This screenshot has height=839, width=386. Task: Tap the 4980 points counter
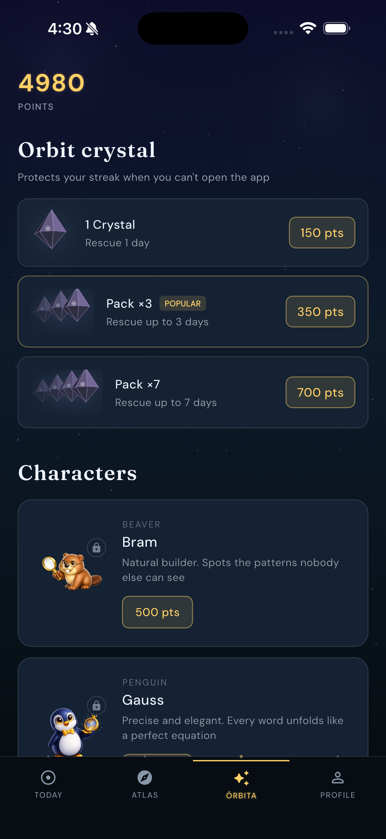pyautogui.click(x=51, y=84)
